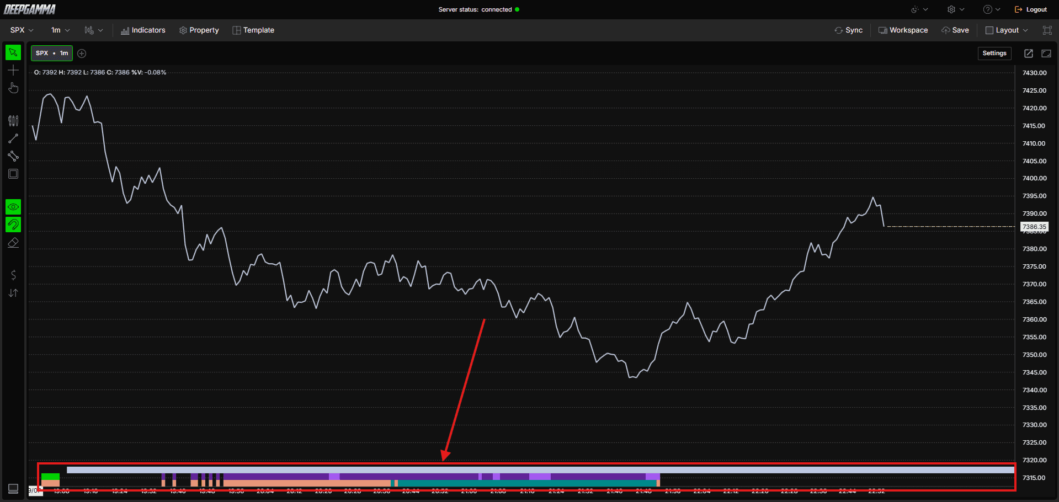Viewport: 1059px width, 502px height.
Task: Click the OHLC values readout text
Action: [100, 72]
